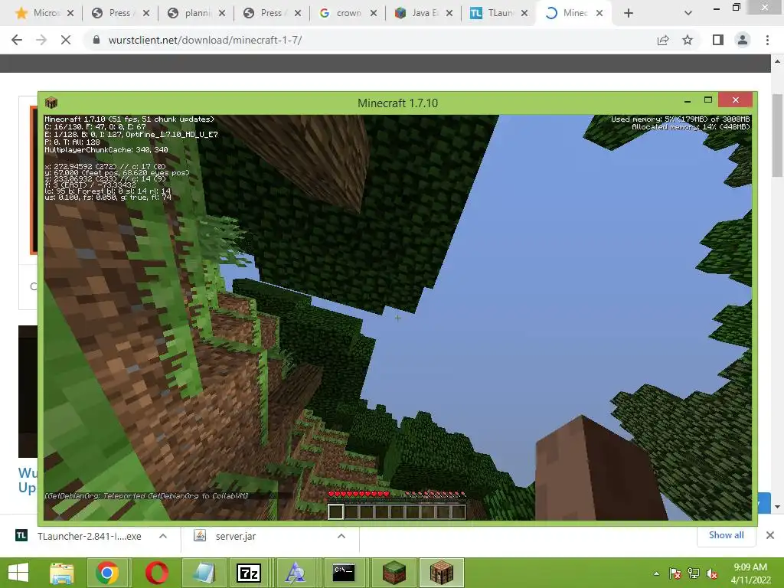Bookmark this page with star
The image size is (784, 588).
tap(688, 40)
